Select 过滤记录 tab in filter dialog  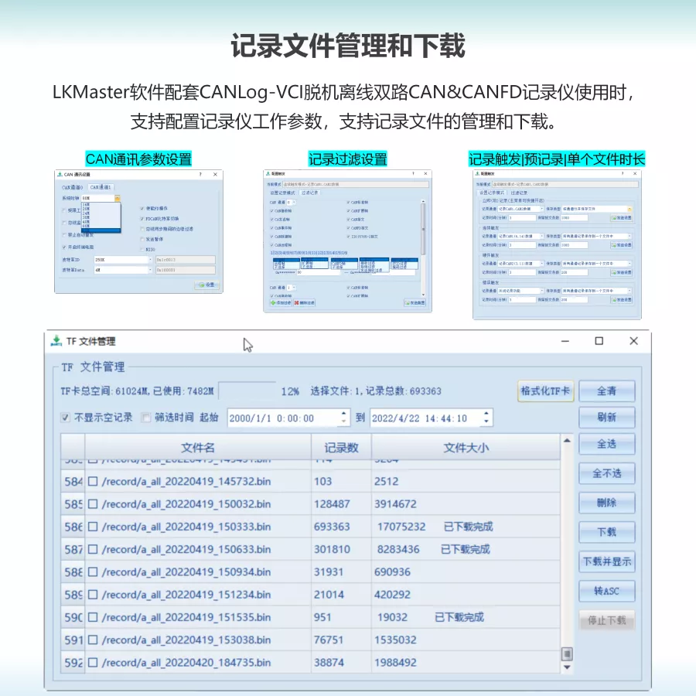pos(309,193)
